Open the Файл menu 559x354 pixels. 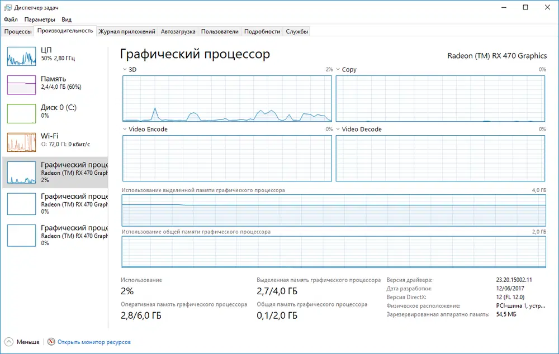coord(11,20)
